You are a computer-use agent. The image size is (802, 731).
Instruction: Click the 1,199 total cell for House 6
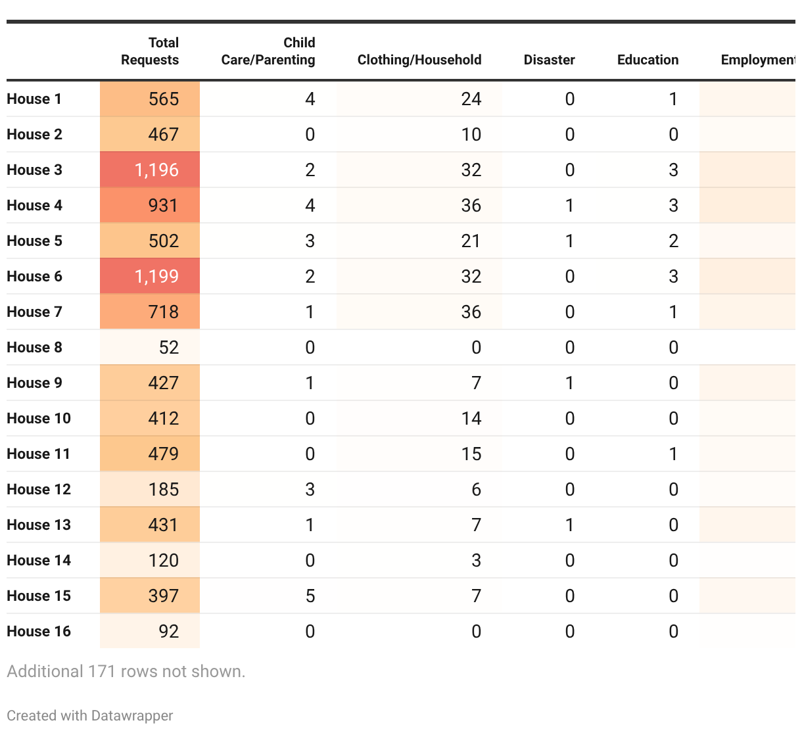tap(156, 276)
